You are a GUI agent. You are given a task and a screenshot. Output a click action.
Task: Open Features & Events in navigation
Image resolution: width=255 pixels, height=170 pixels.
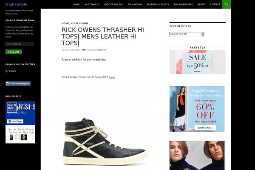158,4
